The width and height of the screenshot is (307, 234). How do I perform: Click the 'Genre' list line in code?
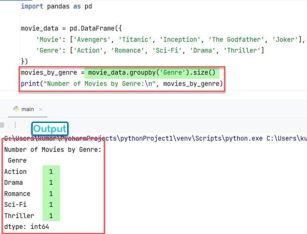click(150, 51)
